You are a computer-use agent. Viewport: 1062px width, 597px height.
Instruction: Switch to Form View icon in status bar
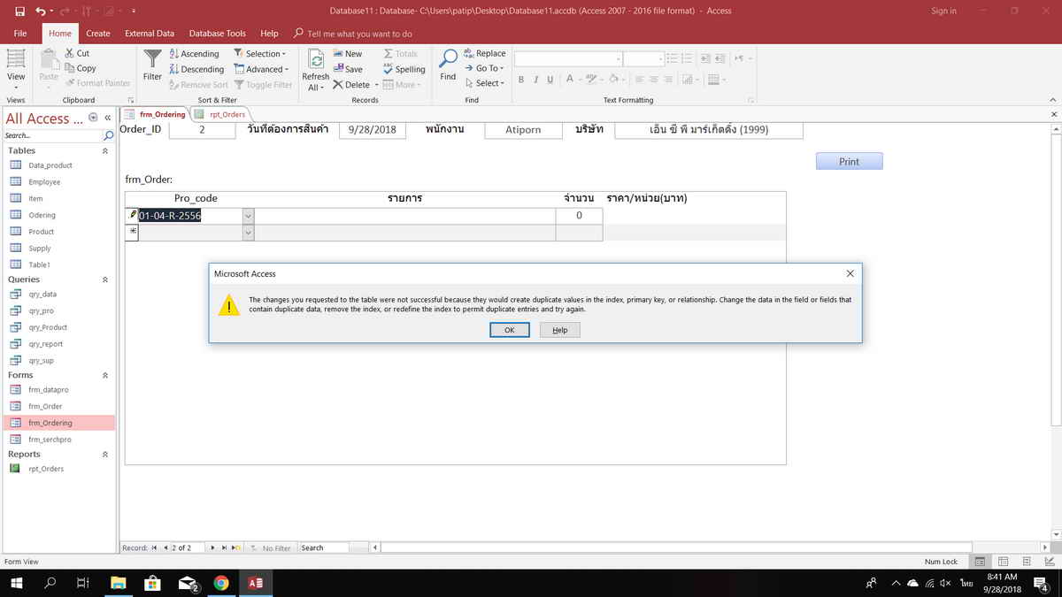[981, 562]
